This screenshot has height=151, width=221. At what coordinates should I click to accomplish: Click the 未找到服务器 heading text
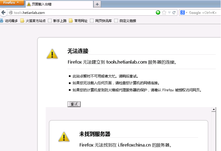click(95, 134)
